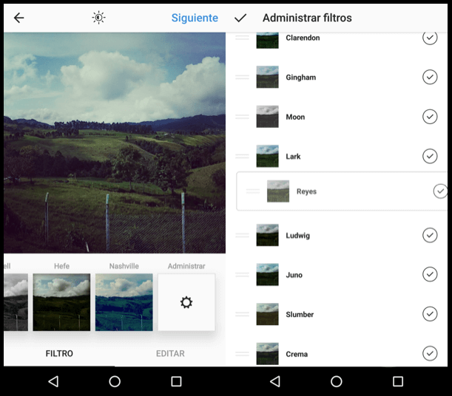
Task: Tap the Reyes filter preview thumbnail
Action: [x=278, y=191]
